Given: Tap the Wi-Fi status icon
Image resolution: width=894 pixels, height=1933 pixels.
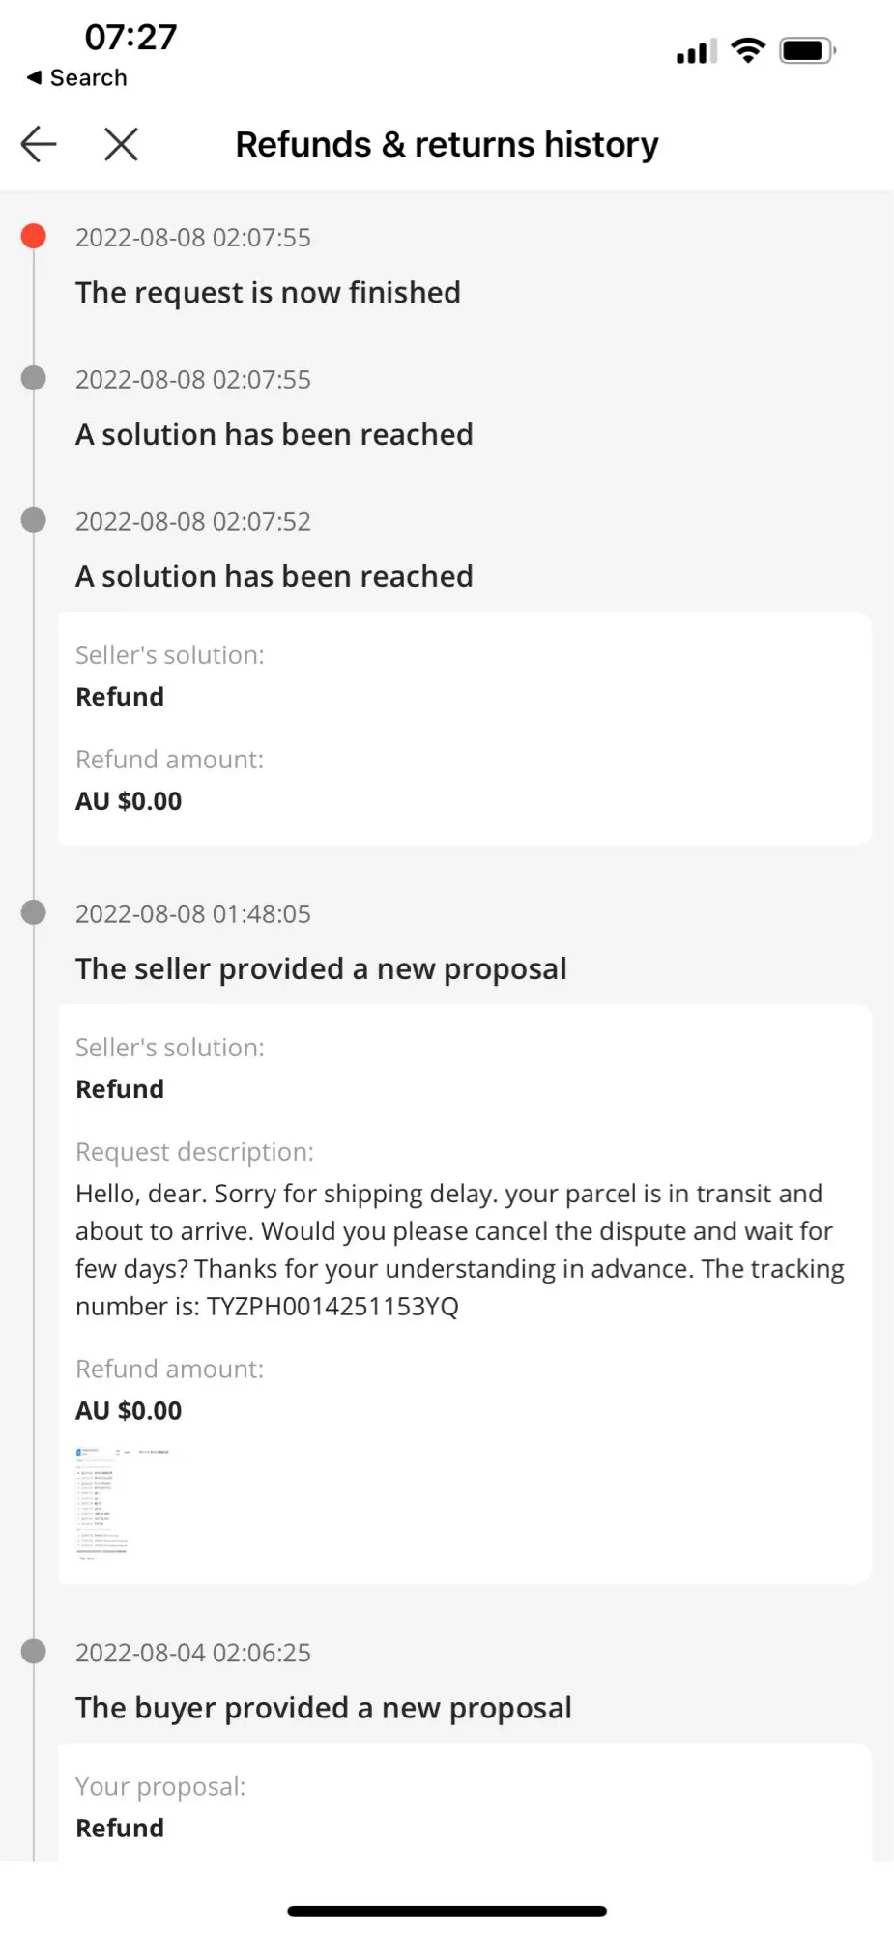Looking at the screenshot, I should pos(748,50).
